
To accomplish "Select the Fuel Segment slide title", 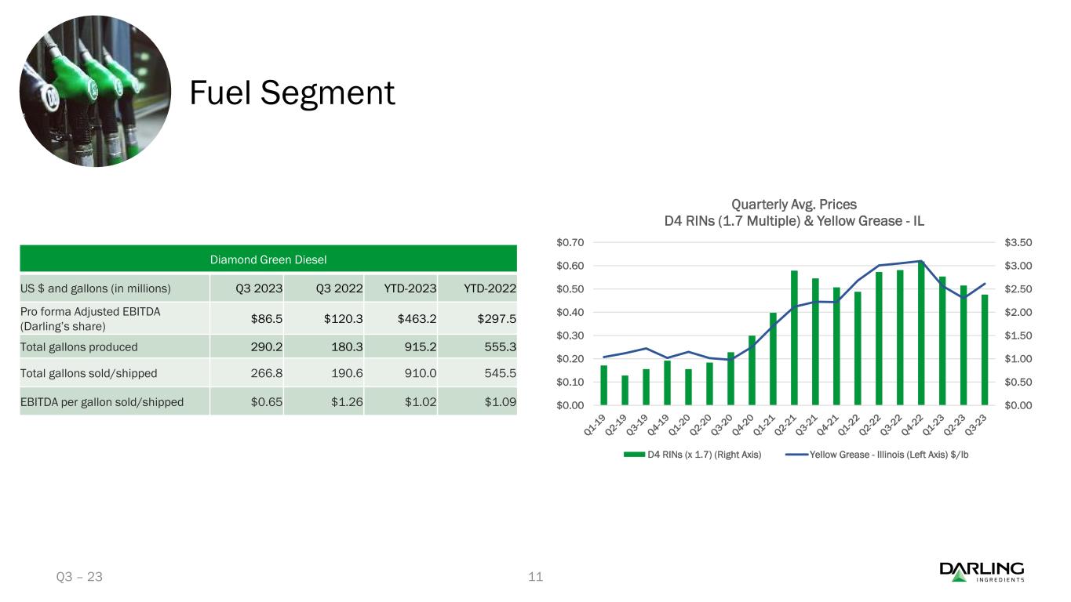I will (x=293, y=93).
